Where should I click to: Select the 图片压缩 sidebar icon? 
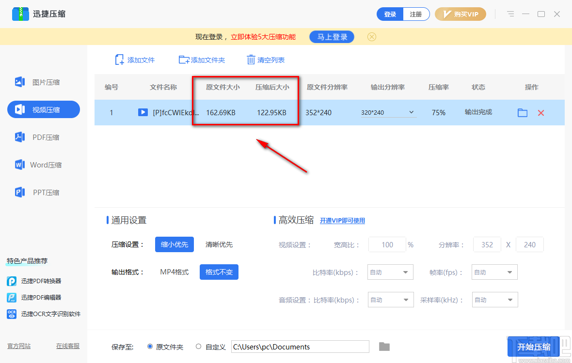click(x=19, y=82)
